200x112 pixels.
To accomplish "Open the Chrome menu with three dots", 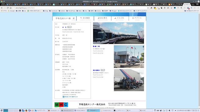I will click(x=198, y=8).
